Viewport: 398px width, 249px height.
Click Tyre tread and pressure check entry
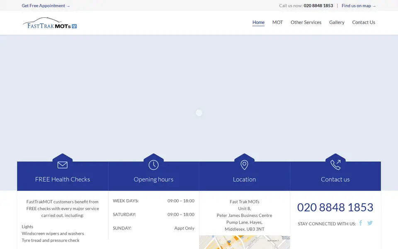click(x=51, y=240)
